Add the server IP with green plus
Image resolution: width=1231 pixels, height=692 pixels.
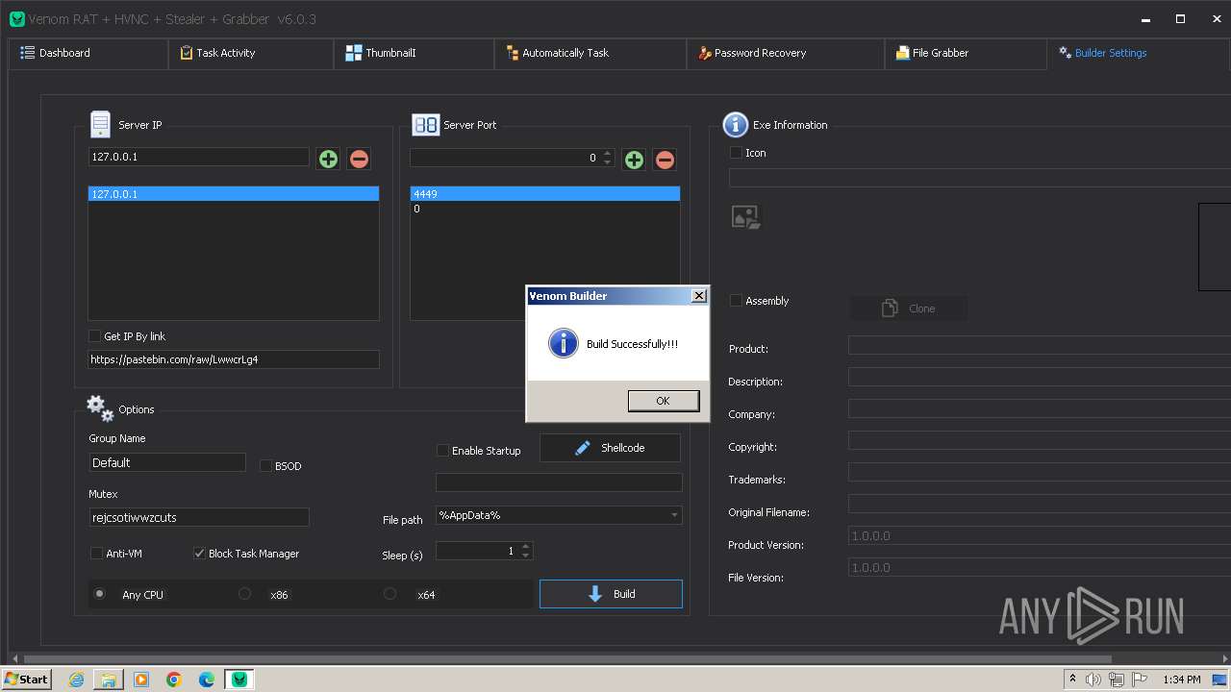[x=328, y=159]
